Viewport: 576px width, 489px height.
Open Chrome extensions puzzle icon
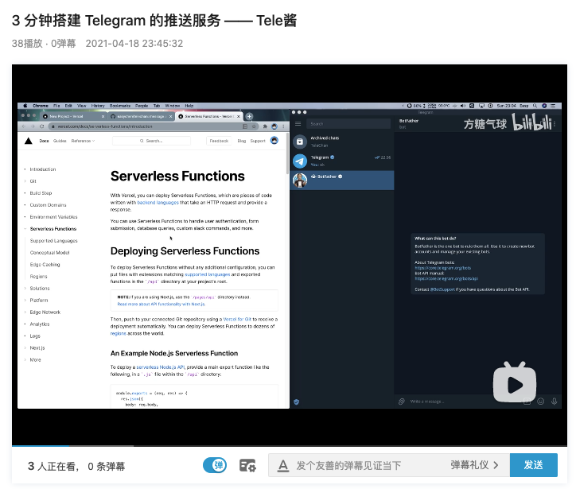click(x=265, y=126)
